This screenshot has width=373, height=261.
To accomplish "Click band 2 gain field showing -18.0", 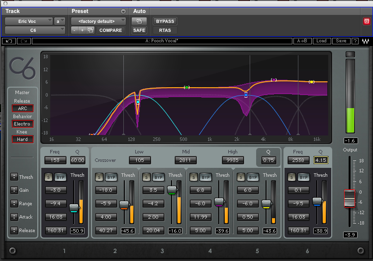I will (106, 190).
